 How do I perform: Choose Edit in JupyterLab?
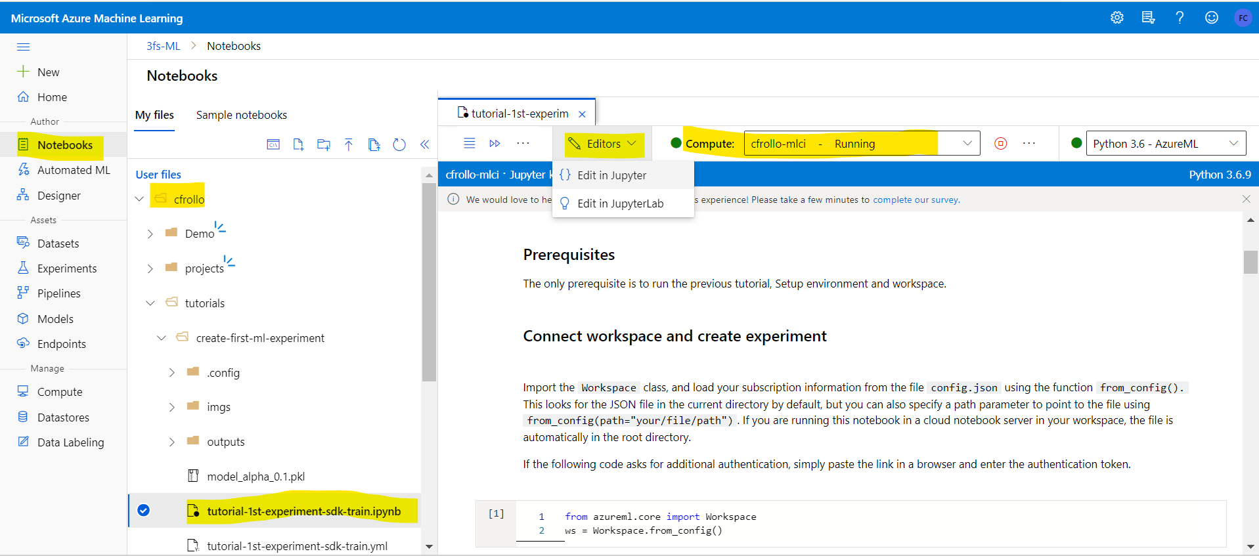(x=623, y=203)
